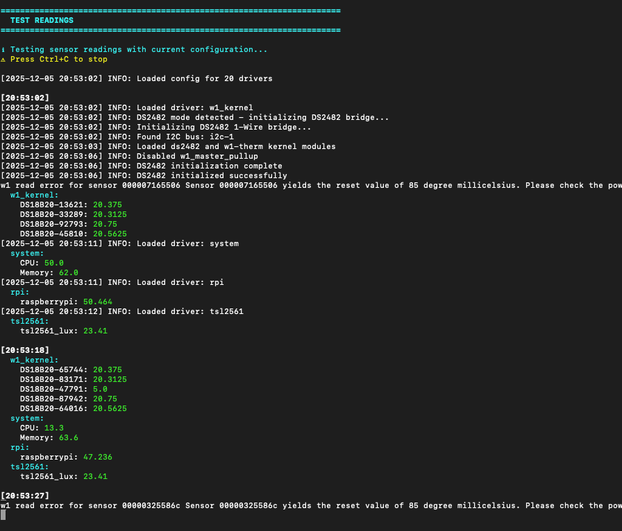Click the 5.0 reading for DS18B20-47791

click(100, 390)
